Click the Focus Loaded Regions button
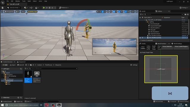The height and width of the screenshot is (107, 190). tap(181, 47)
